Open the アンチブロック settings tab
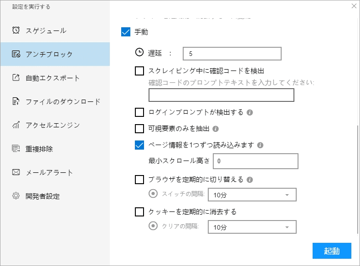The height and width of the screenshot is (266, 360). (x=55, y=54)
